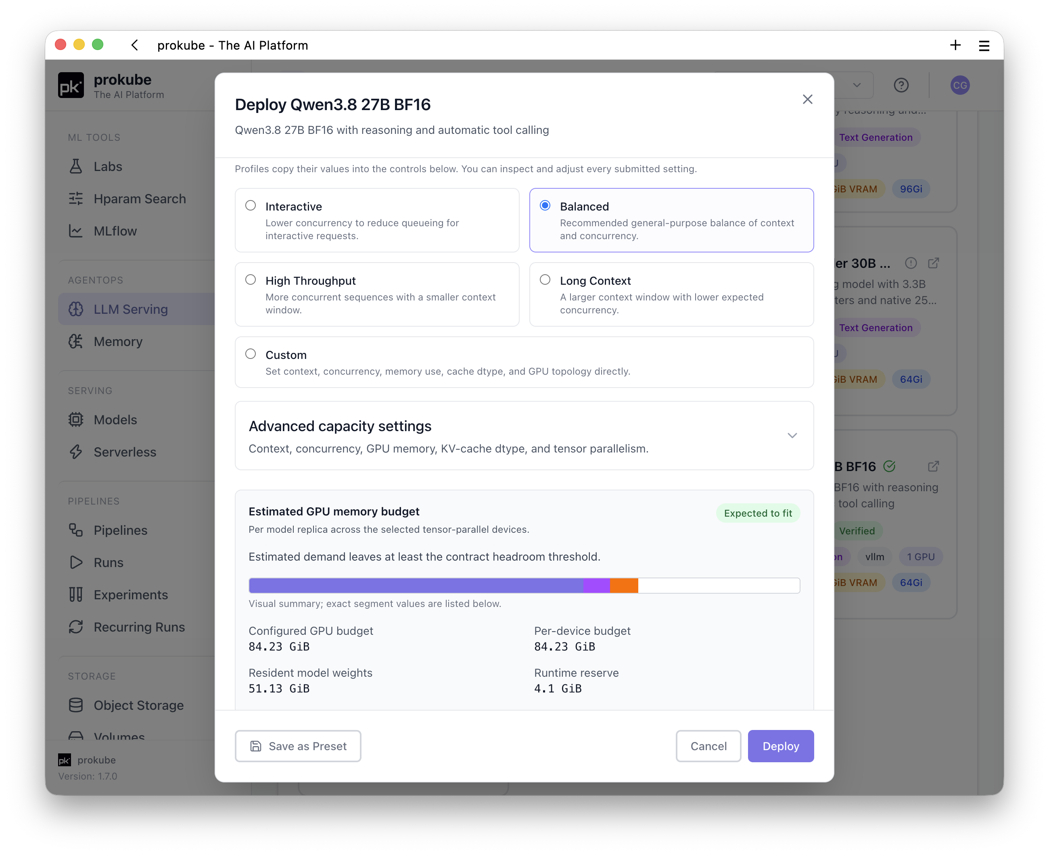1049x855 pixels.
Task: Click the Per-device budget 84.23 GiB value
Action: 565,646
